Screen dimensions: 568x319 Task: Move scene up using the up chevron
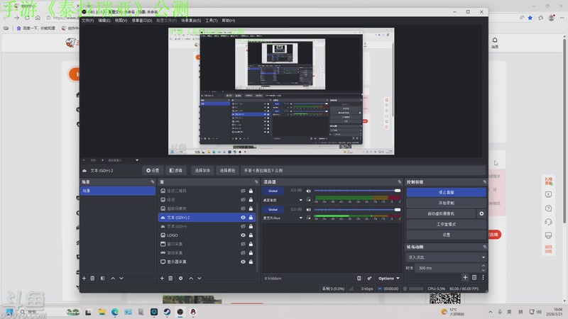113,278
